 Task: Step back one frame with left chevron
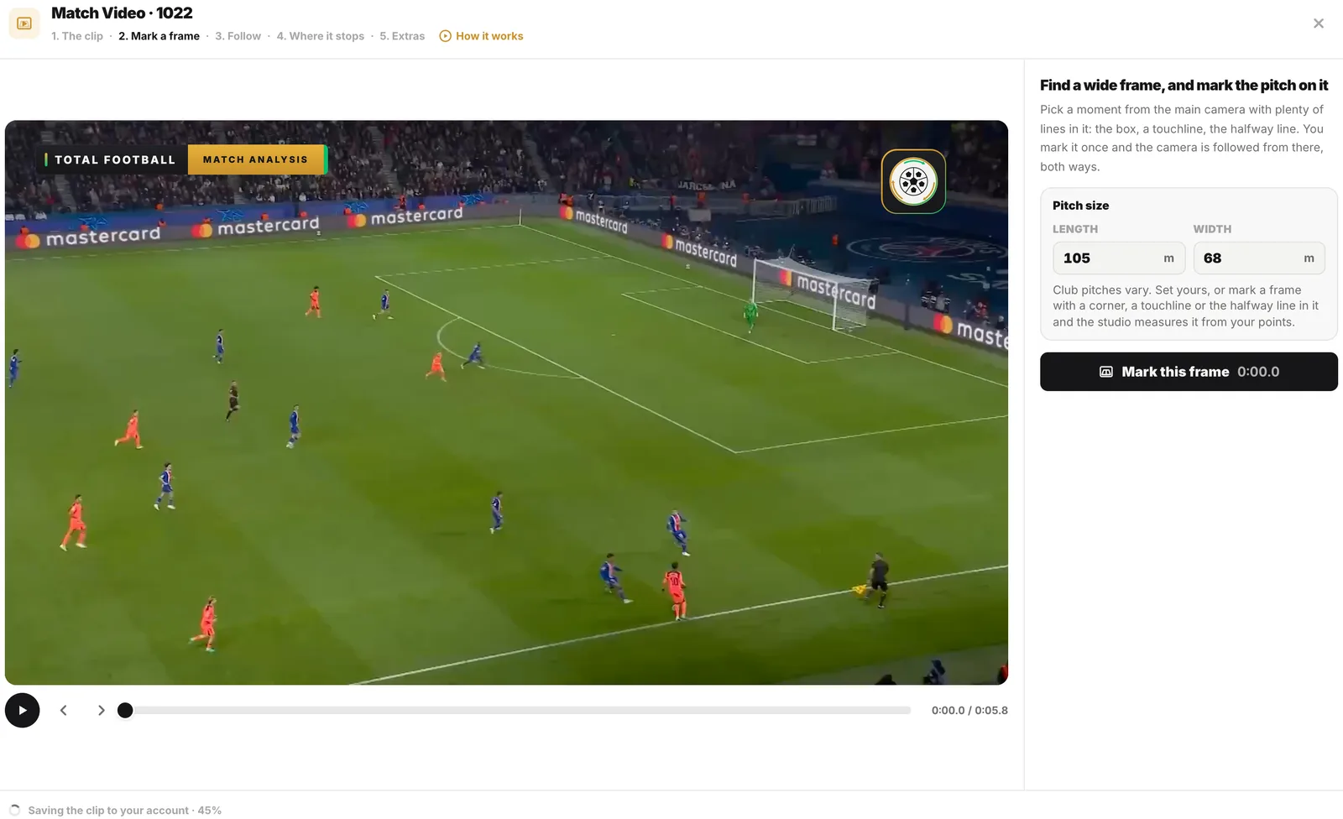coord(64,710)
